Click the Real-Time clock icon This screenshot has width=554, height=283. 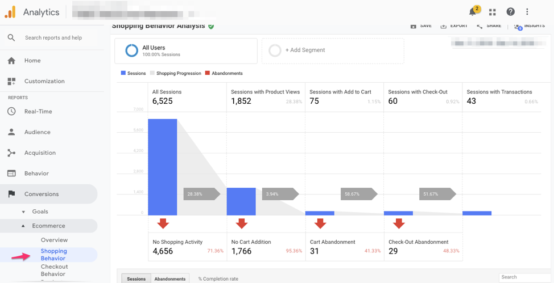tap(11, 112)
